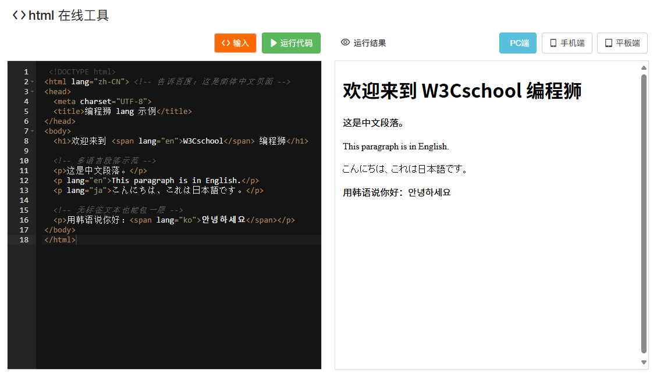Click the preview scrollbar down arrow

[x=644, y=363]
